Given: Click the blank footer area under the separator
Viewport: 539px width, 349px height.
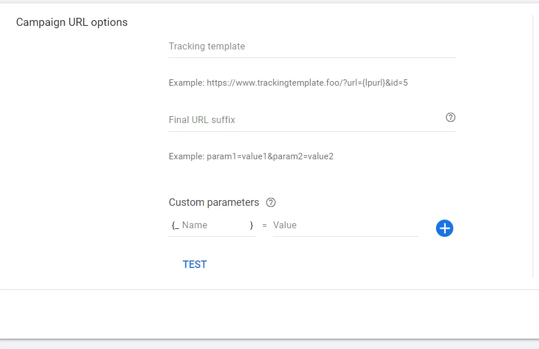Looking at the screenshot, I should pos(269,313).
